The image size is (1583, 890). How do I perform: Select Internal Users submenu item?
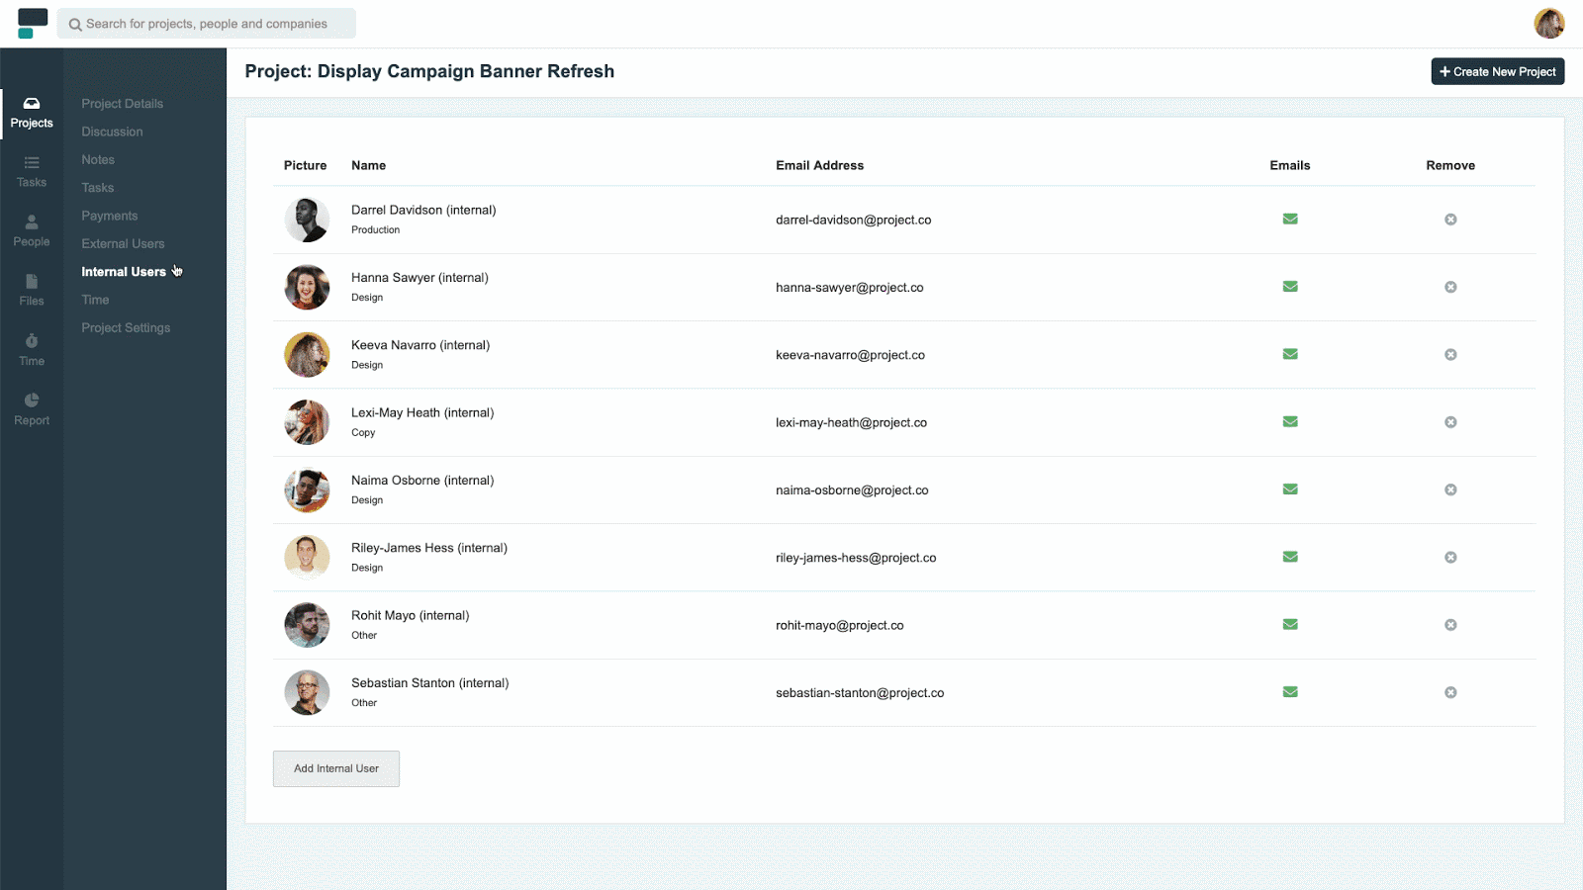[x=124, y=272]
